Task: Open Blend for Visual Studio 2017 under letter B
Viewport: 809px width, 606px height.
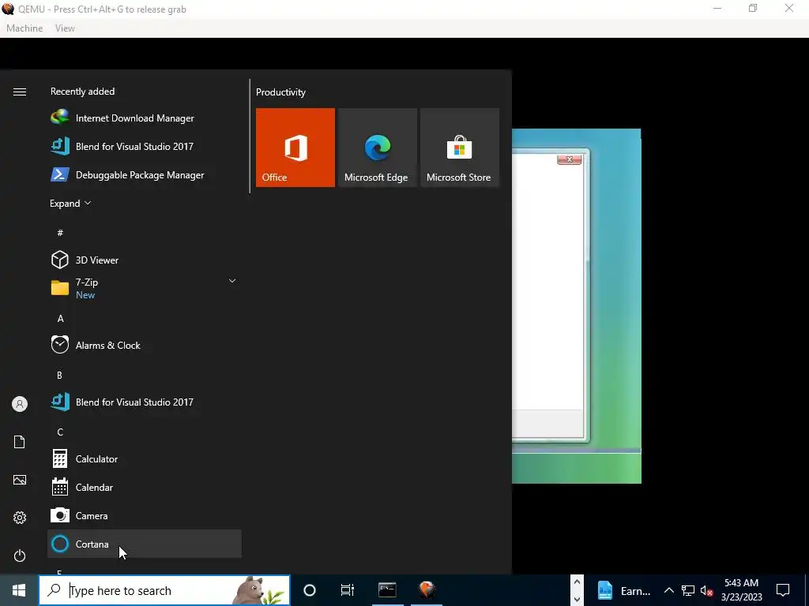Action: click(145, 402)
